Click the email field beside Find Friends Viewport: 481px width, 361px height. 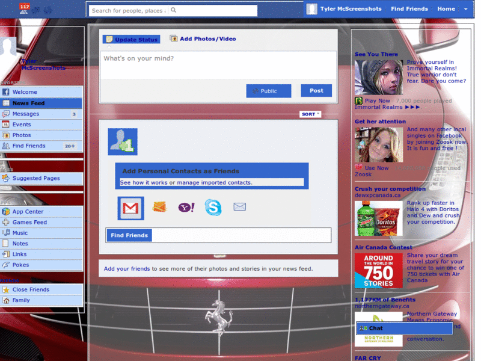click(x=241, y=235)
